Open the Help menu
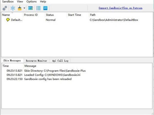Image resolution: width=154 pixels, height=115 pixels. coord(43,2)
